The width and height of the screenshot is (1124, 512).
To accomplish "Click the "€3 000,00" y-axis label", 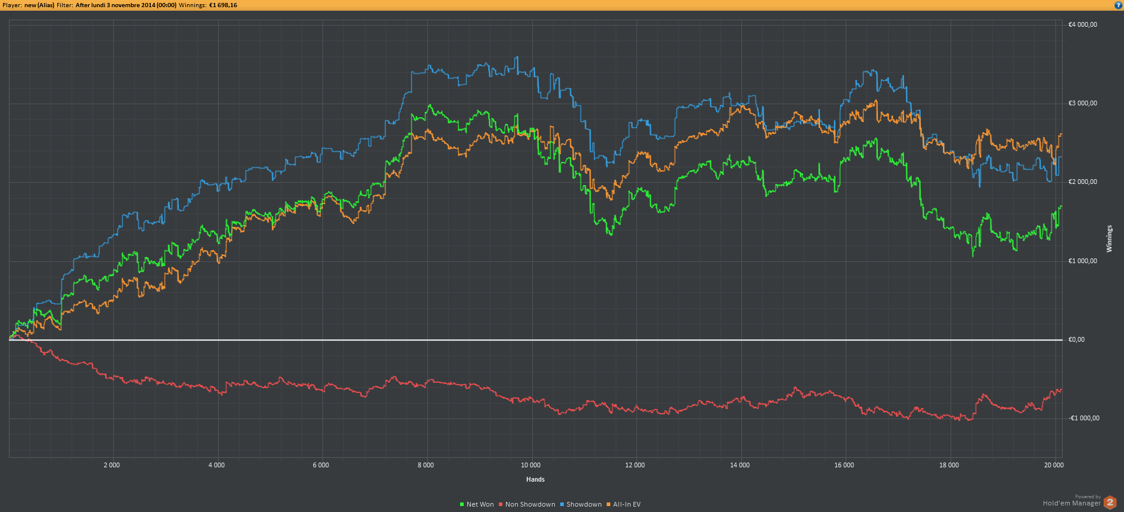I will (1083, 104).
